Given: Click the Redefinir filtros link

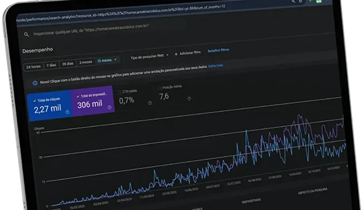Looking at the screenshot, I should point(218,50).
